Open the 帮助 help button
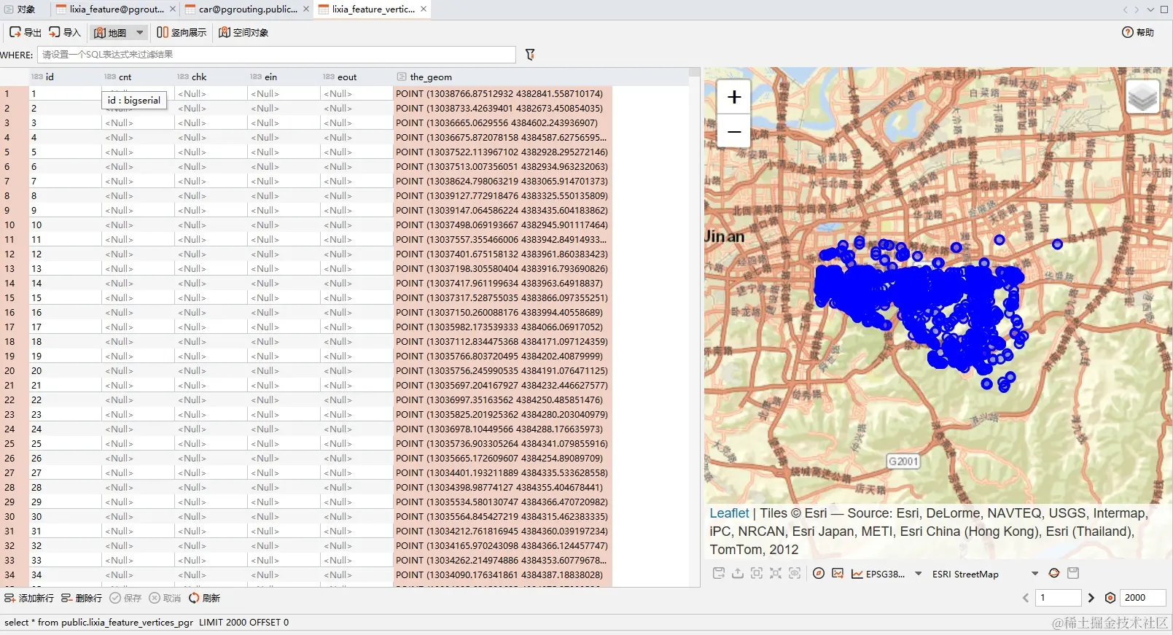The image size is (1173, 635). (x=1138, y=32)
